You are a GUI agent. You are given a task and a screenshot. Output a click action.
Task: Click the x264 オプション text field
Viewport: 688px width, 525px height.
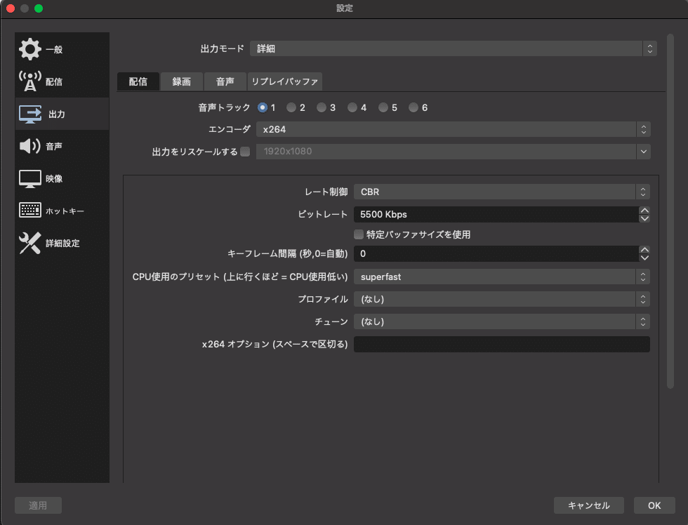point(502,345)
